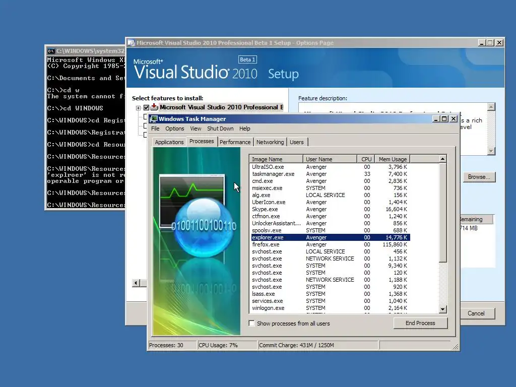Click the Visual Studio Setup title bar text
This screenshot has height=387, width=516.
pos(235,43)
